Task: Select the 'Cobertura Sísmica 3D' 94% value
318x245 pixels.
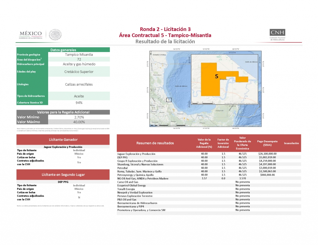Action: click(x=79, y=103)
